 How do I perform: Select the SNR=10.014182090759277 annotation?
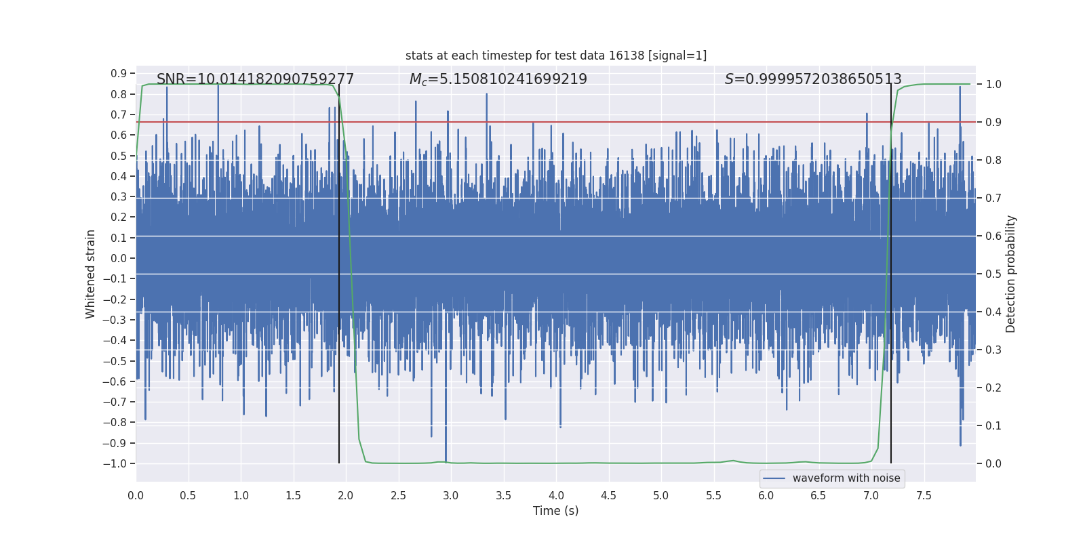click(x=256, y=79)
